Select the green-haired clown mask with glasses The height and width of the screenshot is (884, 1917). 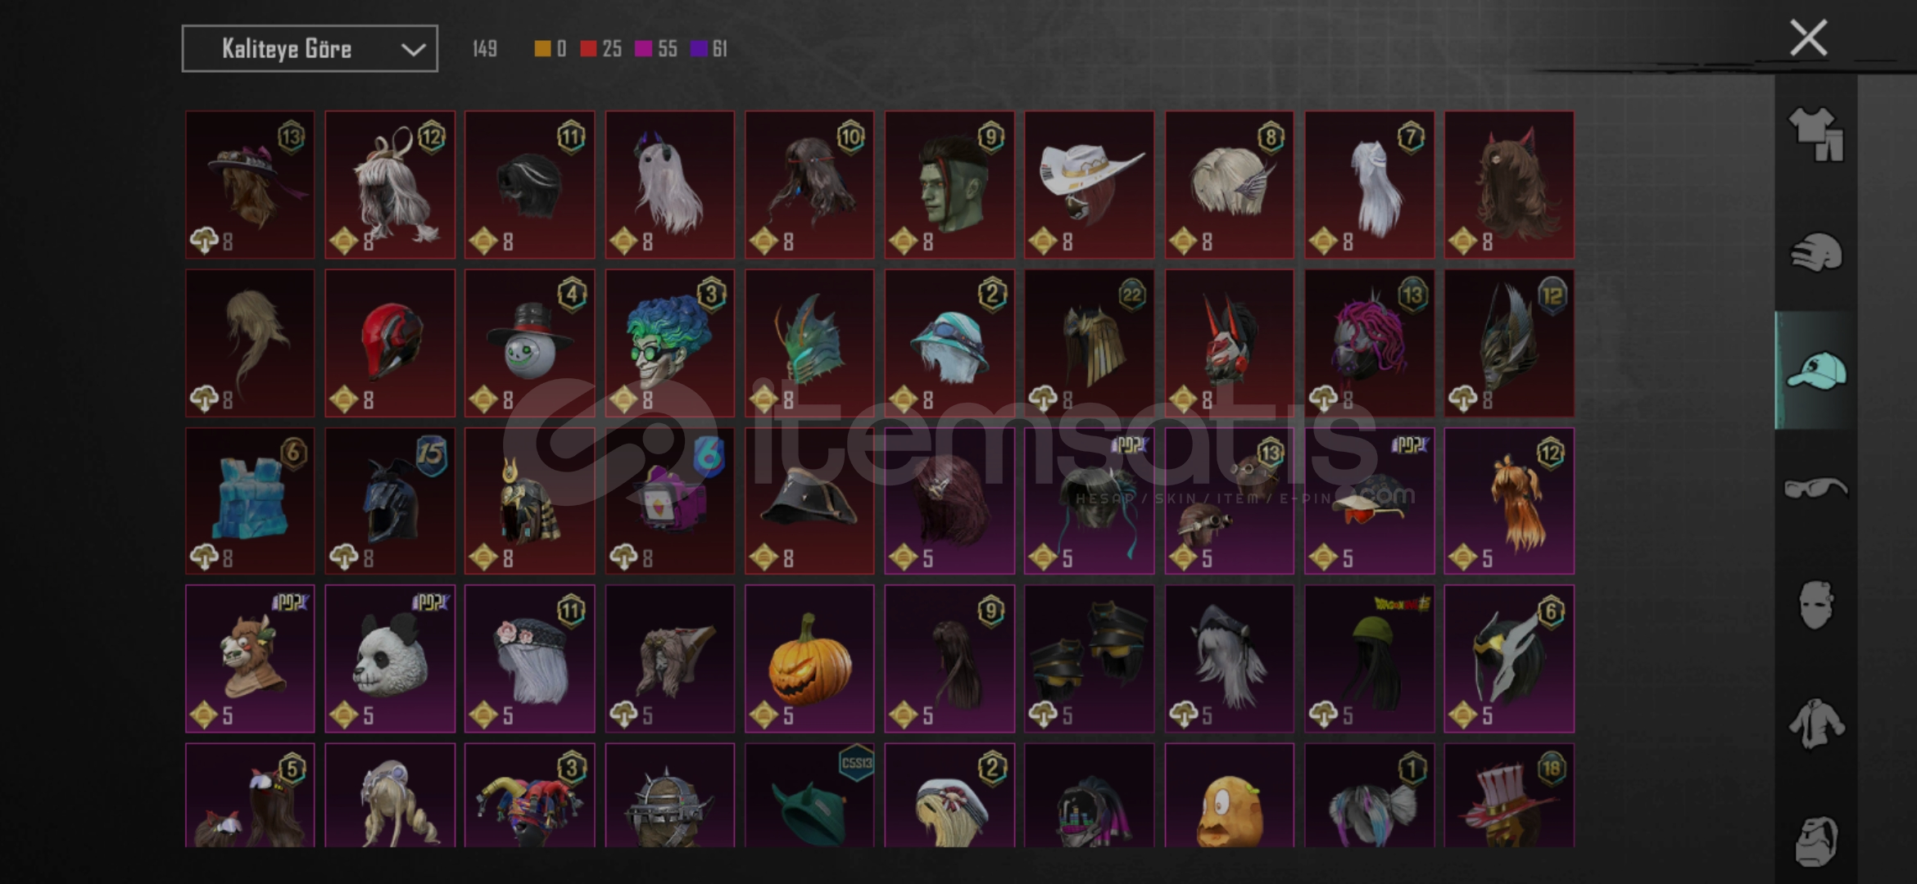pos(669,343)
